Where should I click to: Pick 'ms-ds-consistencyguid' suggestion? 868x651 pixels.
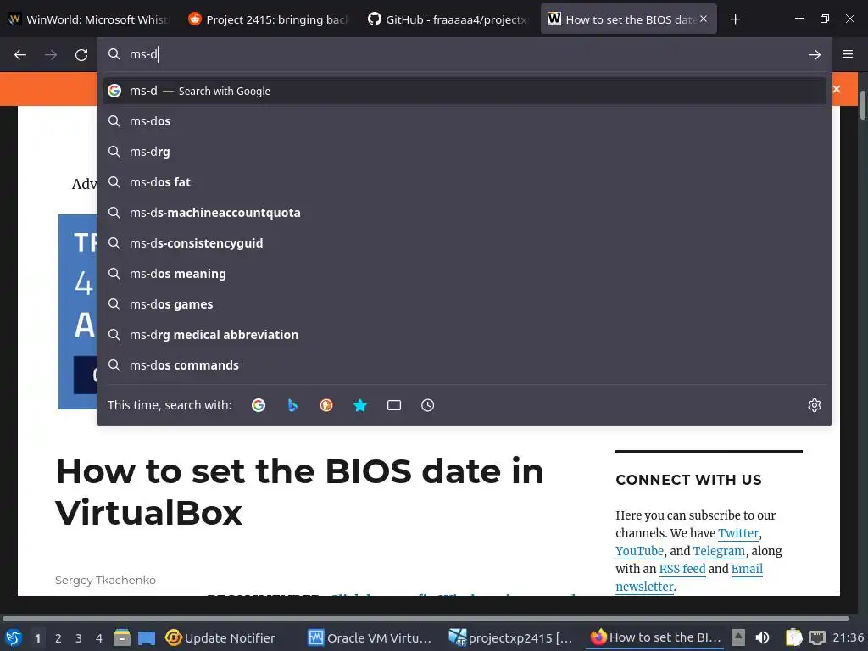coord(464,243)
